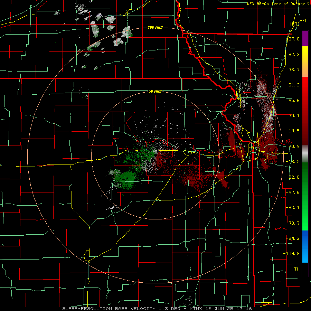The height and width of the screenshot is (311, 311).
Task: Click the 92.3 velocity scale value
Action: [294, 54]
